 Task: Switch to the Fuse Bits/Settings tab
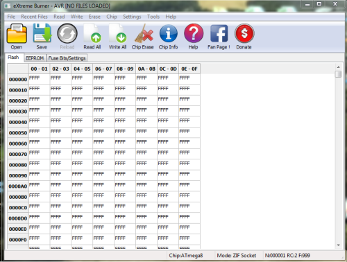coord(67,58)
